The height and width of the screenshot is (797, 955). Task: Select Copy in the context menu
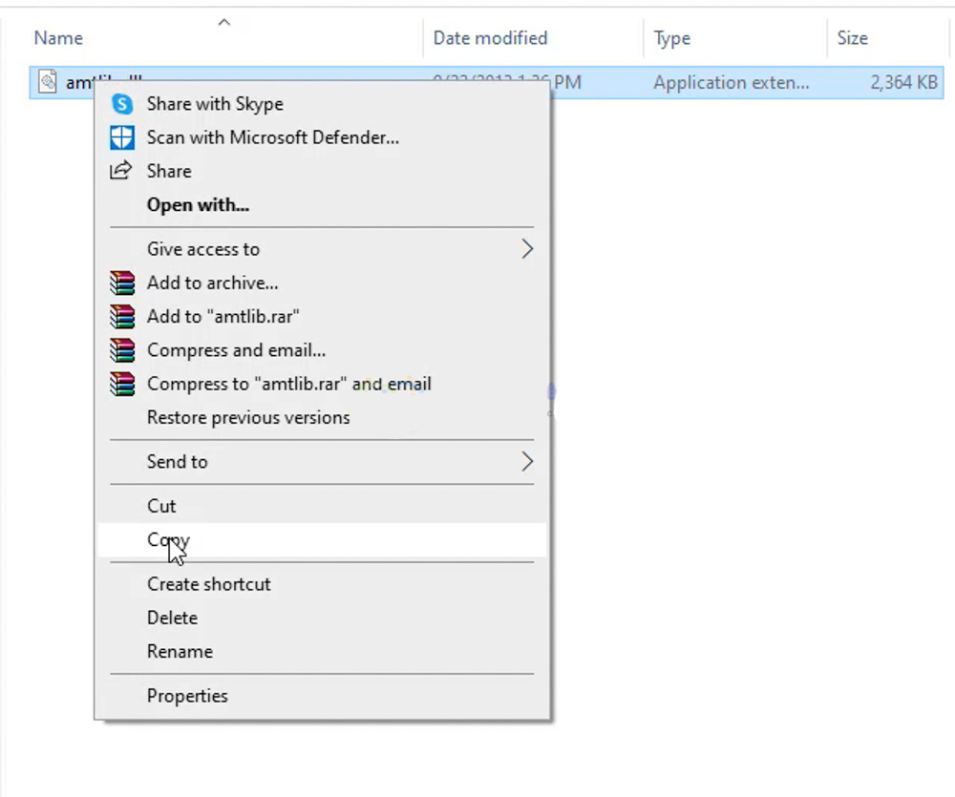coord(322,539)
